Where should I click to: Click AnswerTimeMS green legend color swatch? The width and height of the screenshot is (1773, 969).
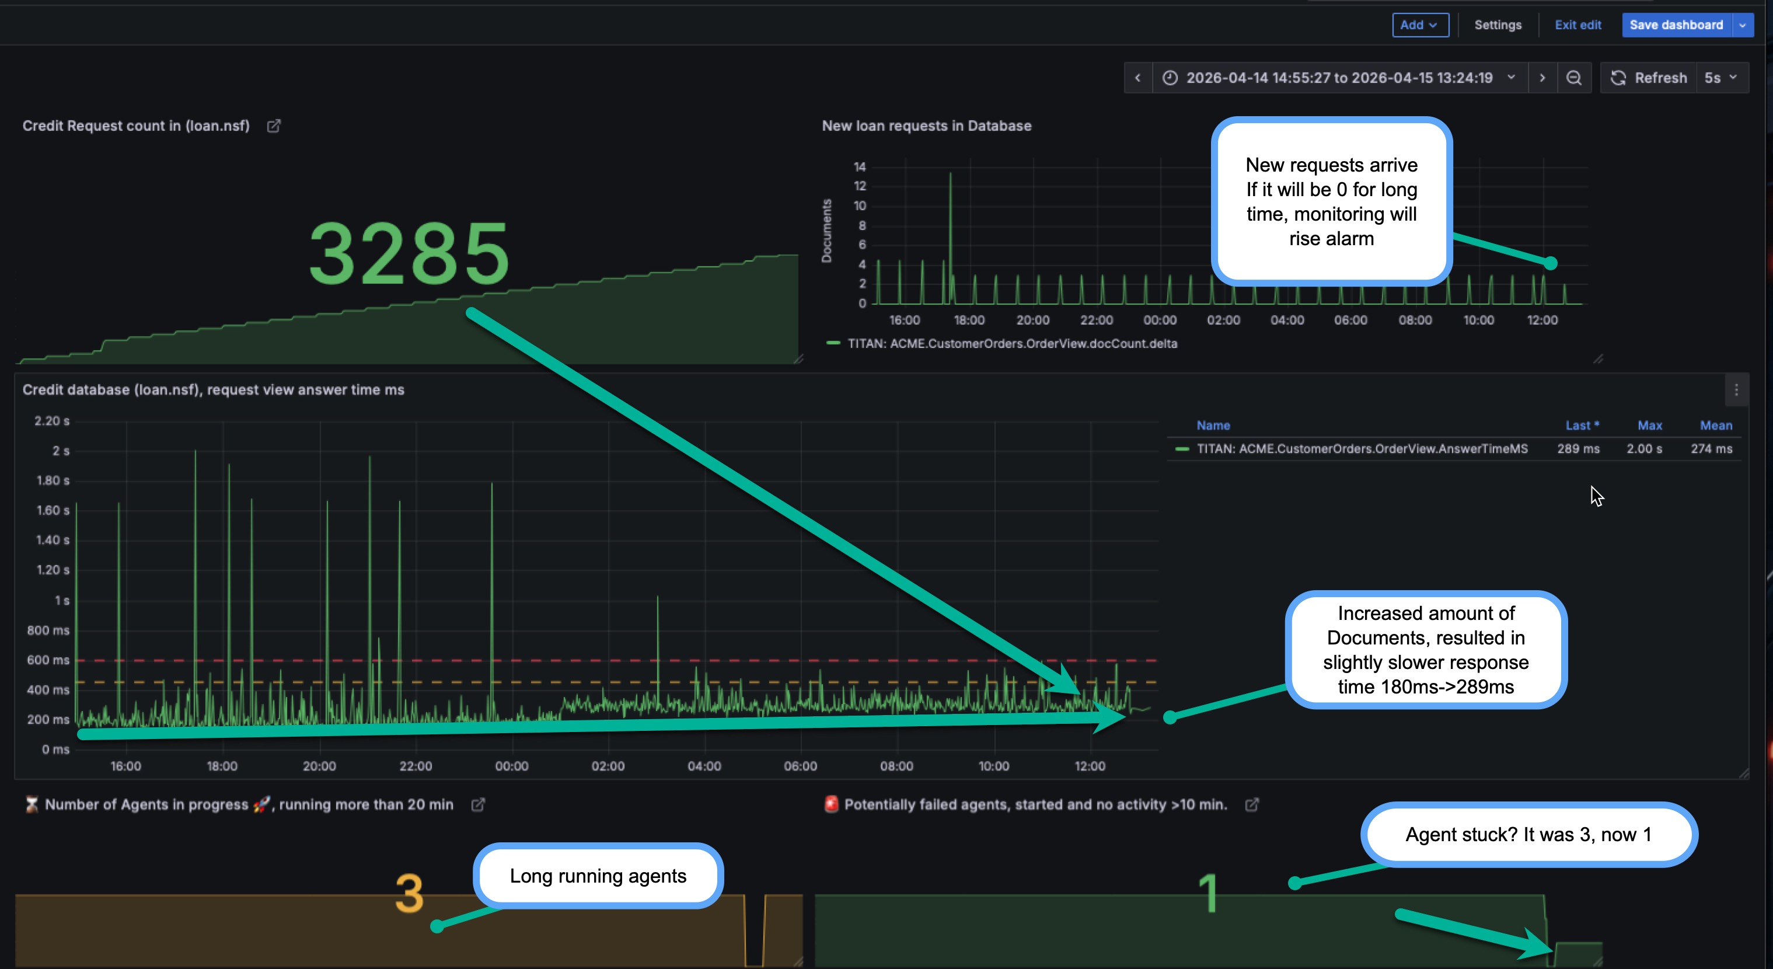1182,449
